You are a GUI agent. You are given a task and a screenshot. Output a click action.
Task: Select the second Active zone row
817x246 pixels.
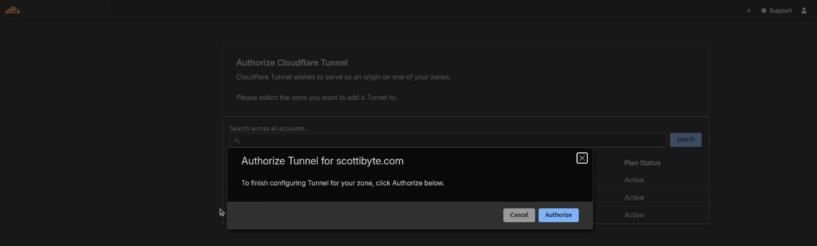[634, 198]
